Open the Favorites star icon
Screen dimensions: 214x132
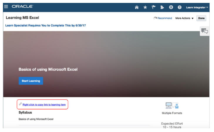point(145,7)
